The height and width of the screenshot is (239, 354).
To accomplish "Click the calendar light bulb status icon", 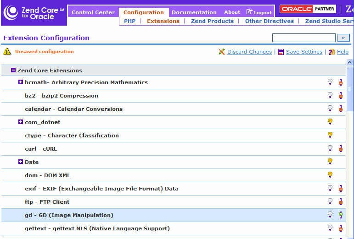I will [330, 108].
